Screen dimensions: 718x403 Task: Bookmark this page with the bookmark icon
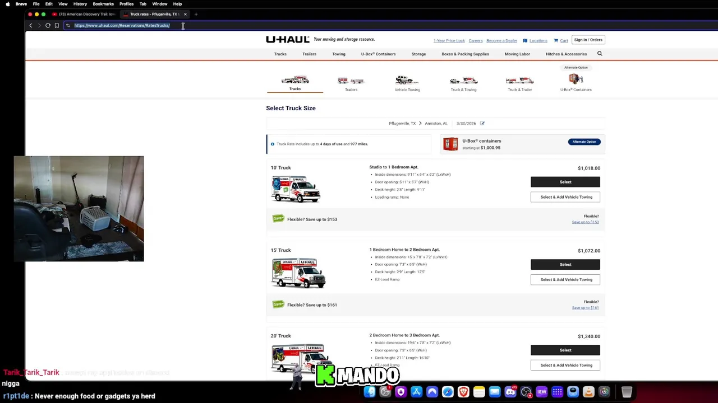tap(57, 25)
